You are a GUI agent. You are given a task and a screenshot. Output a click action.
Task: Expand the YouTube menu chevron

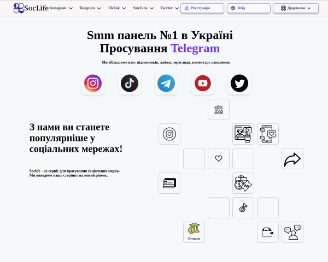[x=151, y=8]
